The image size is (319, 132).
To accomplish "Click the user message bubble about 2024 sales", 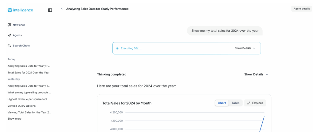I will point(225,31).
